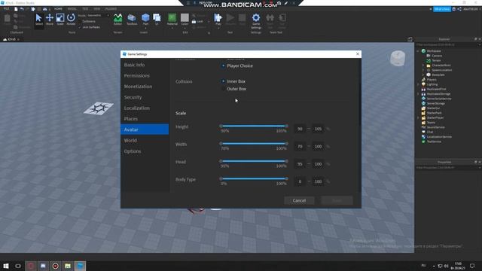482x271 pixels.
Task: Expand the Baseplate node in Explorer
Action: point(423,75)
